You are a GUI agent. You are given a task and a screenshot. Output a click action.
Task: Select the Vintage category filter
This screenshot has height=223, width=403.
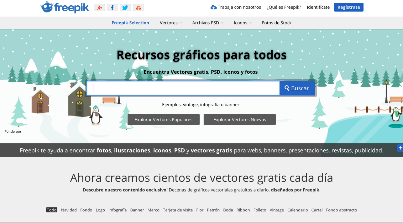pos(277,210)
